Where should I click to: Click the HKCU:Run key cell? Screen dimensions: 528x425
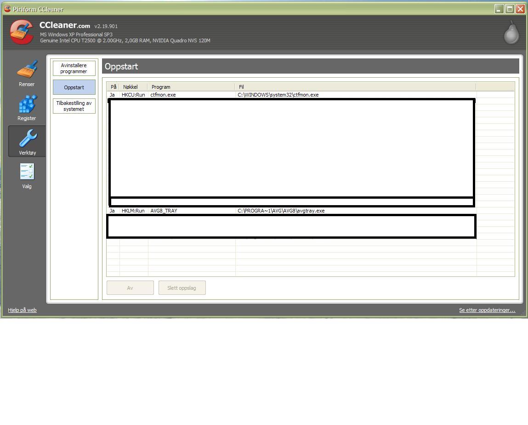(x=133, y=95)
